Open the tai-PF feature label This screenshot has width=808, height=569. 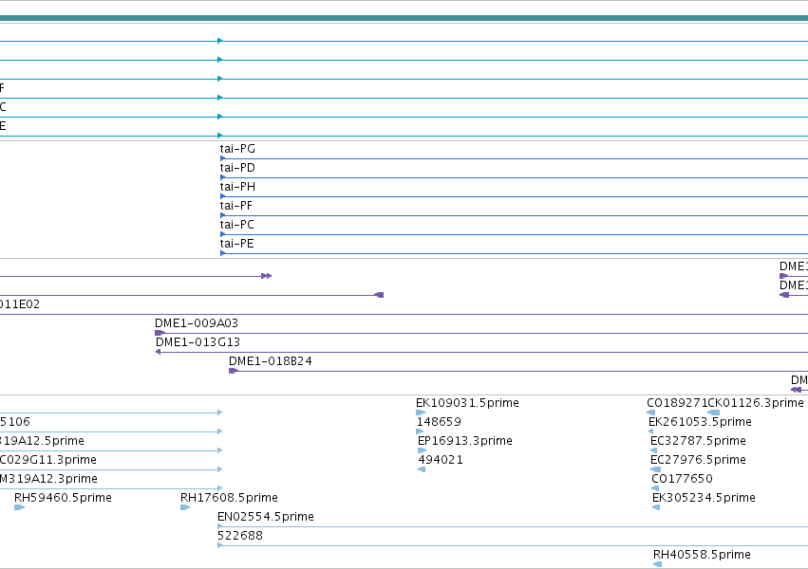click(236, 206)
